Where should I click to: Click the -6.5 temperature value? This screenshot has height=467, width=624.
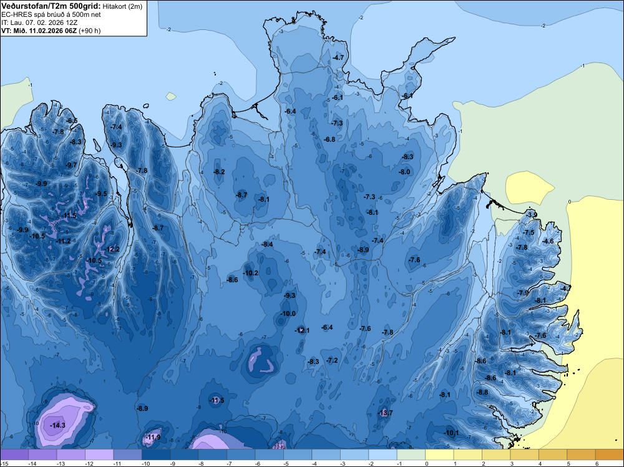pyautogui.click(x=72, y=120)
